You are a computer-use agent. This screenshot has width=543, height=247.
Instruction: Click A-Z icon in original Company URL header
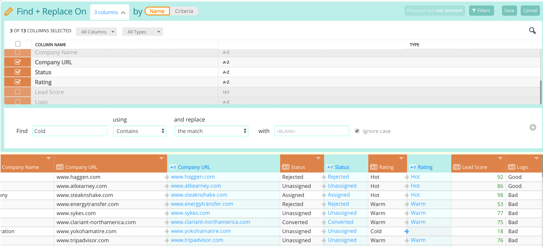coord(60,167)
